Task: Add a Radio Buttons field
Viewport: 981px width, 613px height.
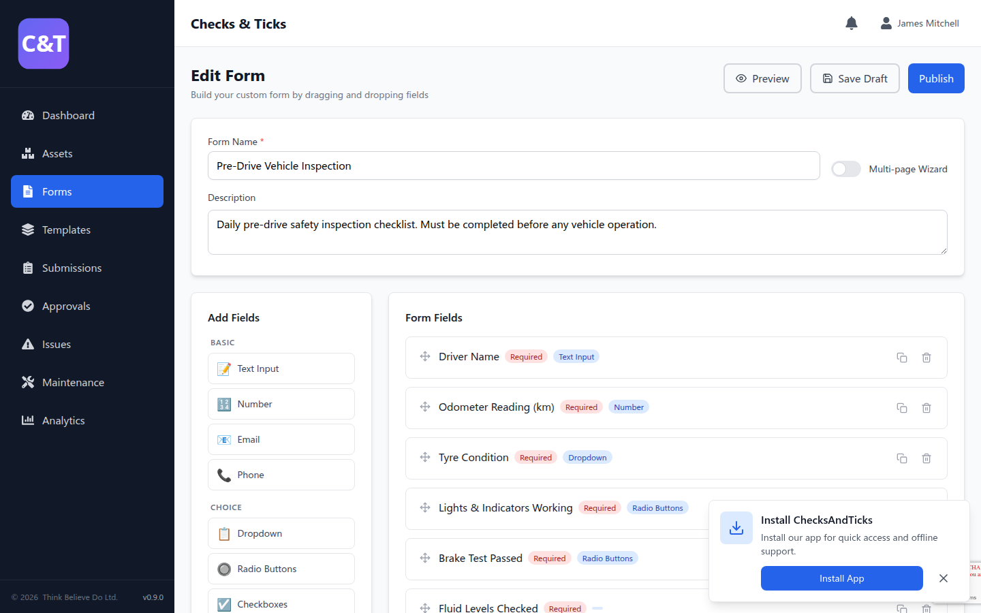Action: coord(281,569)
